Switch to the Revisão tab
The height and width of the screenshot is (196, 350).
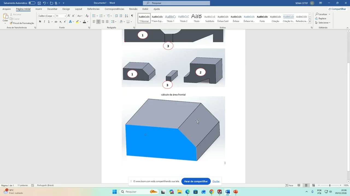133,9
